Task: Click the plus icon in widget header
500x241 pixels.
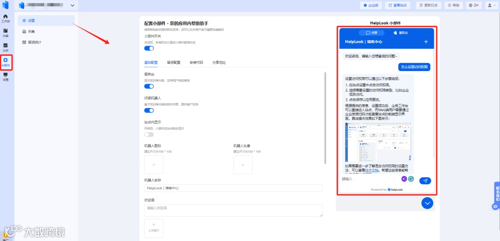Action: [426, 42]
